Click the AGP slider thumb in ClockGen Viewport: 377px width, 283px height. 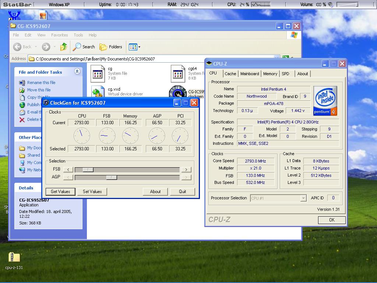[112, 178]
